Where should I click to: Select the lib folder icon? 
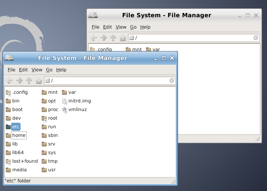[x=8, y=144]
